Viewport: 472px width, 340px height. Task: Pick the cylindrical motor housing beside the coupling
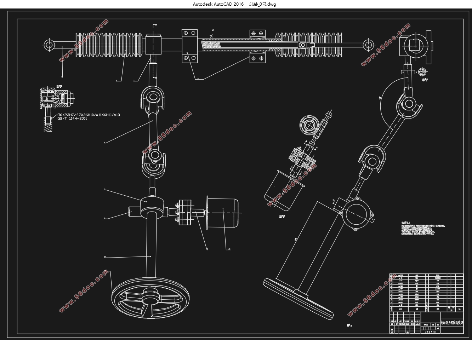pyautogui.click(x=222, y=213)
